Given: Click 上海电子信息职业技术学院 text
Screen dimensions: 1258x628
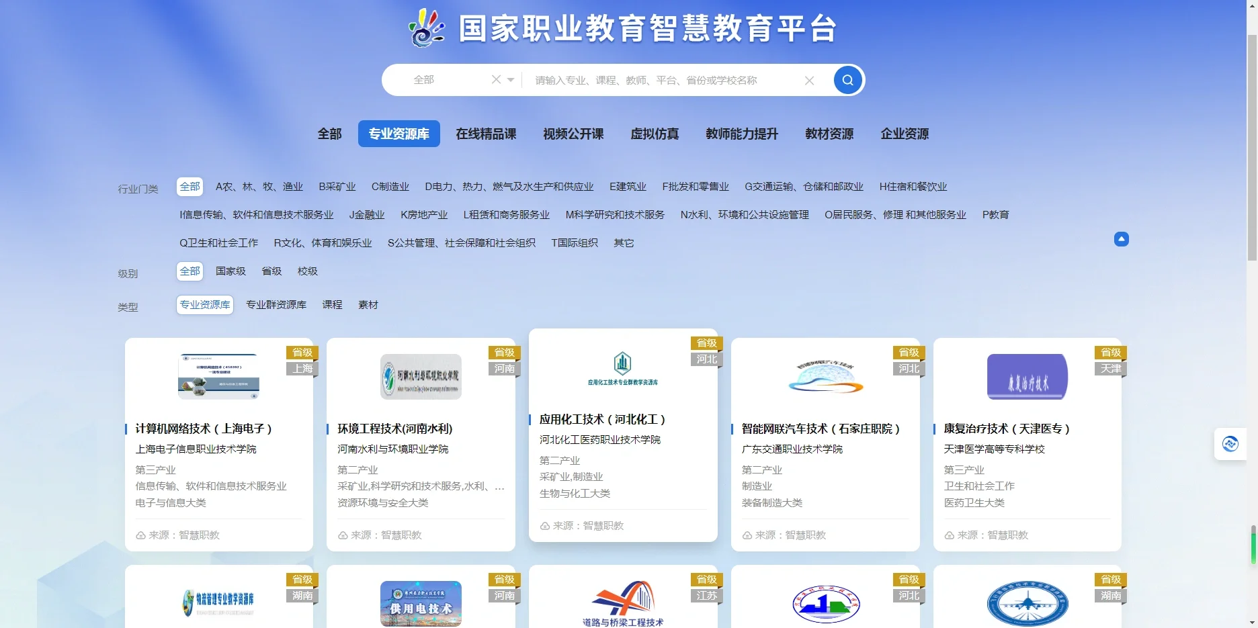Looking at the screenshot, I should click(x=196, y=449).
